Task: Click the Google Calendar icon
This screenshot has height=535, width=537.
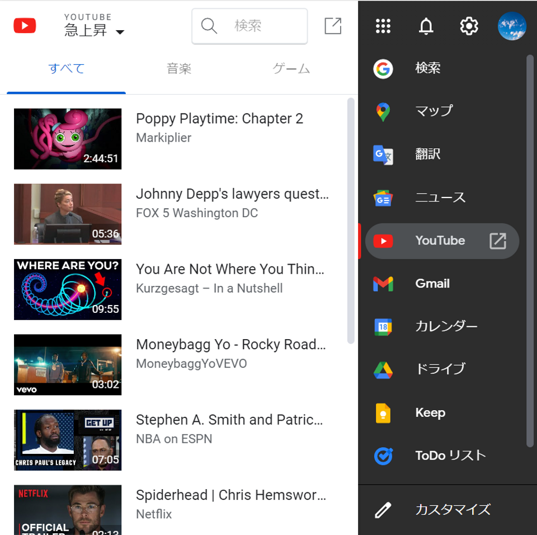Action: pyautogui.click(x=383, y=327)
